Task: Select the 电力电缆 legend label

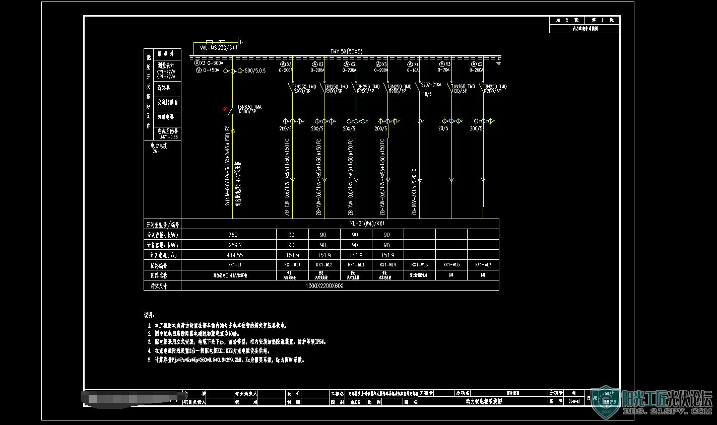Action: pyautogui.click(x=159, y=146)
